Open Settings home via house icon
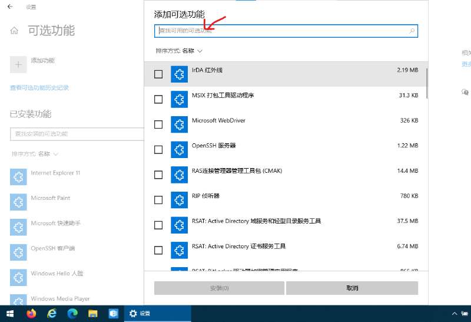 [x=14, y=31]
